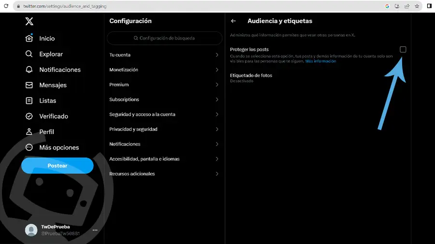Open the Más información link
Viewport: 435px width, 244px height.
tap(320, 61)
